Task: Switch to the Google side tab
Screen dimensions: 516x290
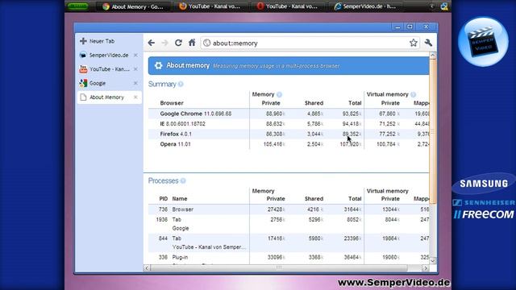Action: 109,83
